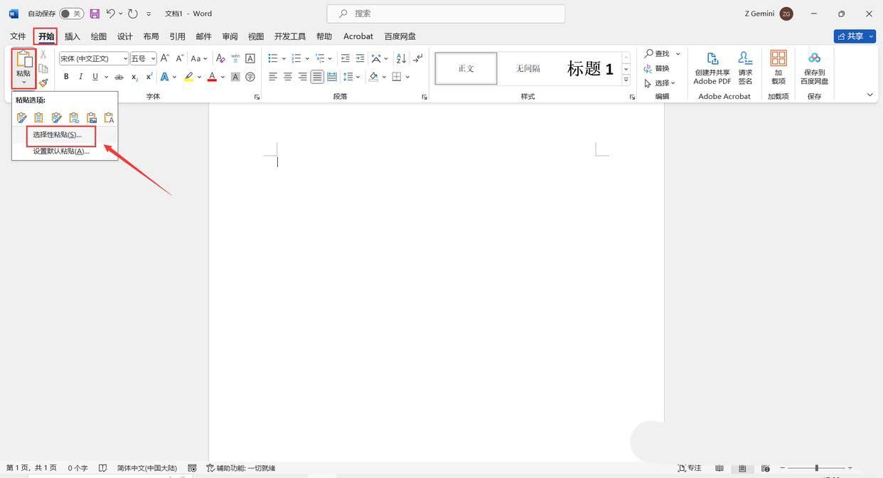The height and width of the screenshot is (478, 883).
Task: Click the Undo arrow
Action: 110,14
